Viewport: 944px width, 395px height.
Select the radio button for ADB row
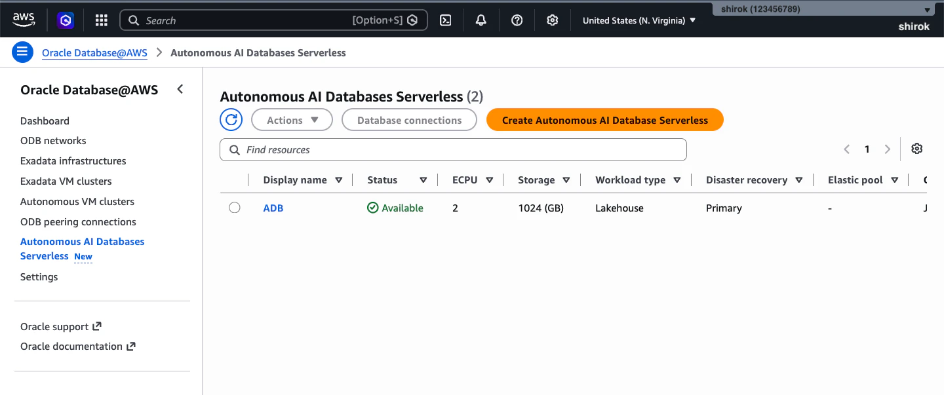pos(235,208)
